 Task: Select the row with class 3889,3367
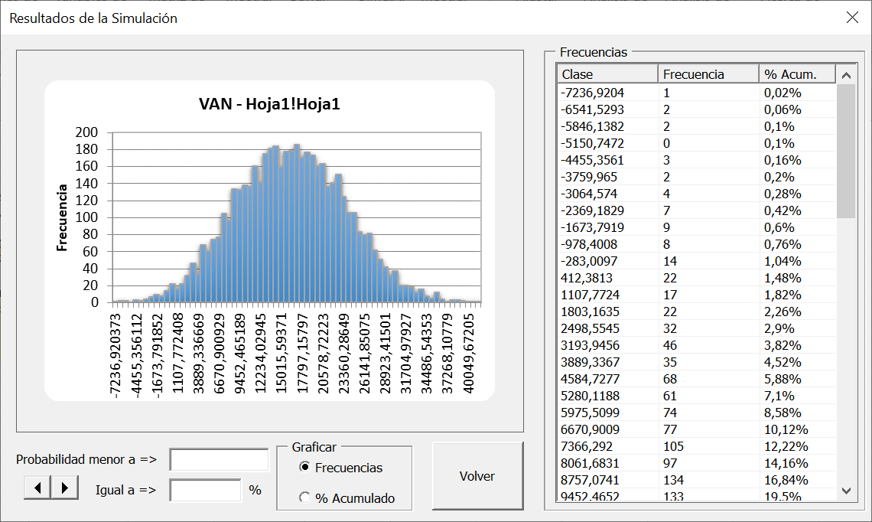pyautogui.click(x=697, y=362)
